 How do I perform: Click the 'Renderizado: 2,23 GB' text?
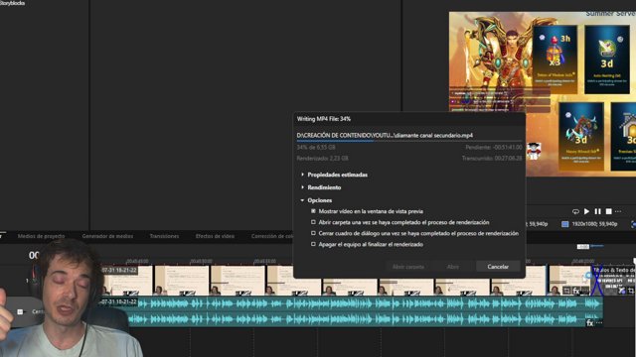coord(322,159)
